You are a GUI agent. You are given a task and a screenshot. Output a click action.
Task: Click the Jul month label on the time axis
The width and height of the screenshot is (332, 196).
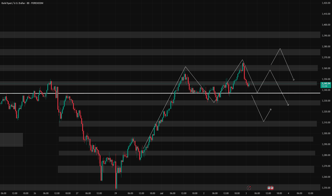pyautogui.click(x=162, y=193)
